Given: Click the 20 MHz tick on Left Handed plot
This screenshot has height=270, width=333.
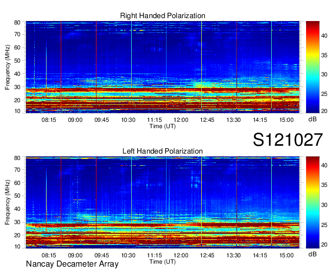Looking at the screenshot, I should [17, 235].
